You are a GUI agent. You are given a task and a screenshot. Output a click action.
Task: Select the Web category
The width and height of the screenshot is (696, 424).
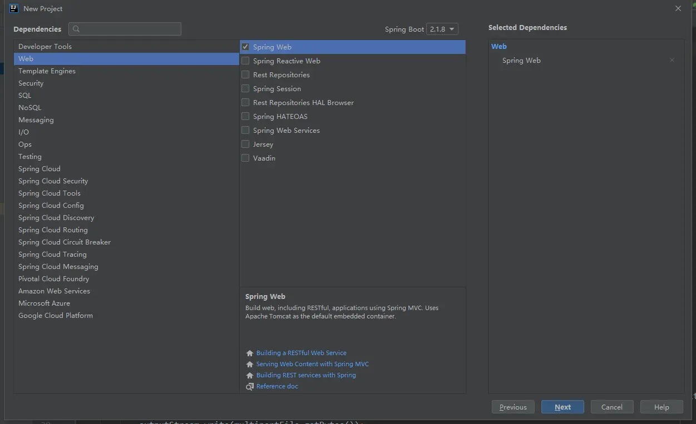126,59
